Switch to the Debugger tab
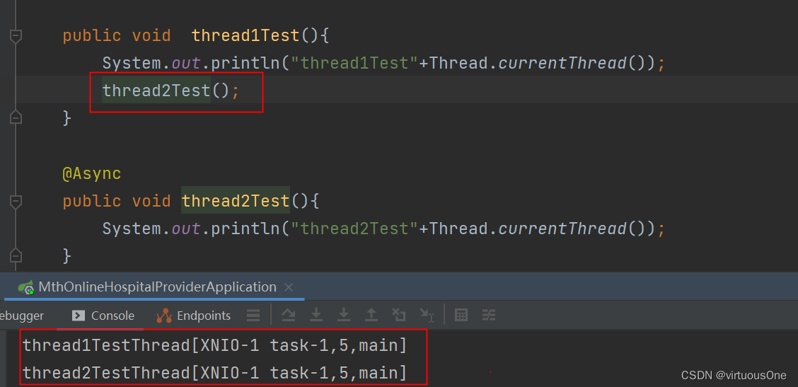The image size is (798, 387). click(x=21, y=316)
